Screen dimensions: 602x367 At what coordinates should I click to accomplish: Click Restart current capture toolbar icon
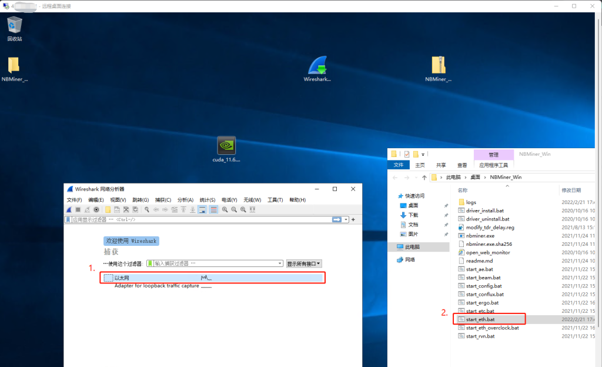point(87,209)
